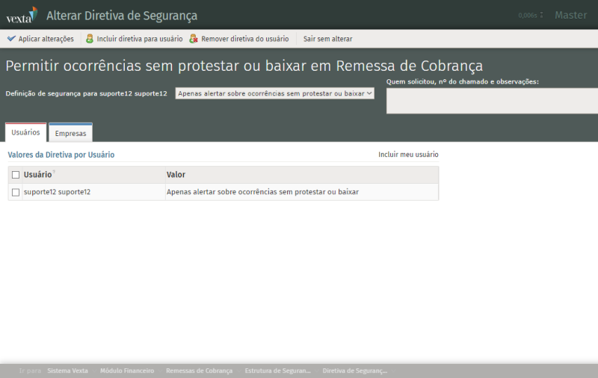Click the checkmark icon for Aplicar alterações
This screenshot has width=598, height=378.
pos(11,39)
